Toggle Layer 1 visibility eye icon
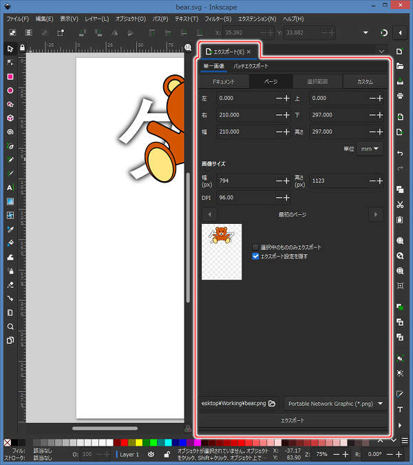The width and height of the screenshot is (413, 465). point(151,454)
